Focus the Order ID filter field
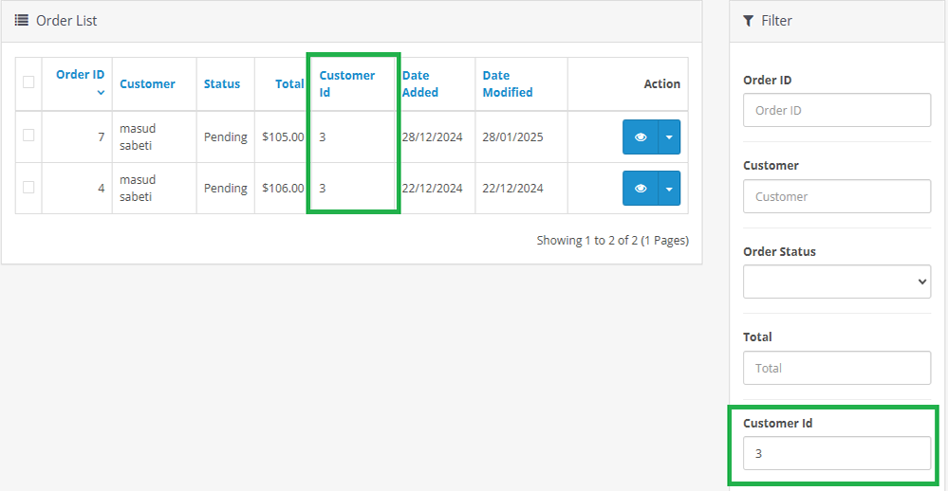 pyautogui.click(x=836, y=110)
